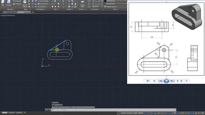Start slideshow in the image viewer
Image resolution: width=205 pixels, height=115 pixels.
point(166,81)
